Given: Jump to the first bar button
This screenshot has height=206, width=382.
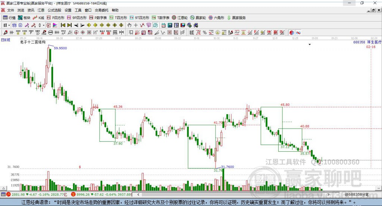Looking at the screenshot, I should point(63,25).
